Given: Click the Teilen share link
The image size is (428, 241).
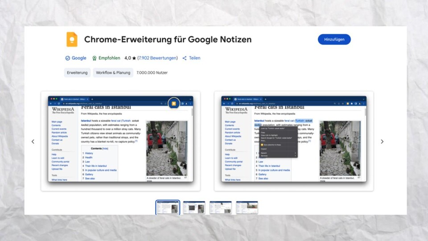Looking at the screenshot, I should click(x=195, y=58).
